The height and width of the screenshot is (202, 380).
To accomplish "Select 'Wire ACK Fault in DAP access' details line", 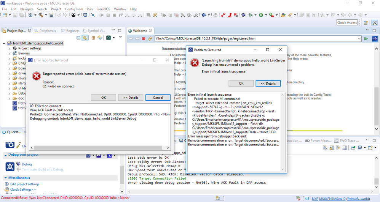I will point(51,110).
